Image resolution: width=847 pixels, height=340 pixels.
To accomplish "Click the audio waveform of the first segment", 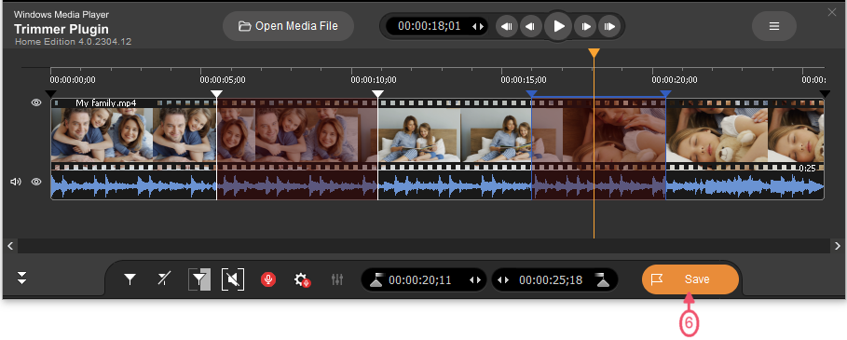I will 133,185.
